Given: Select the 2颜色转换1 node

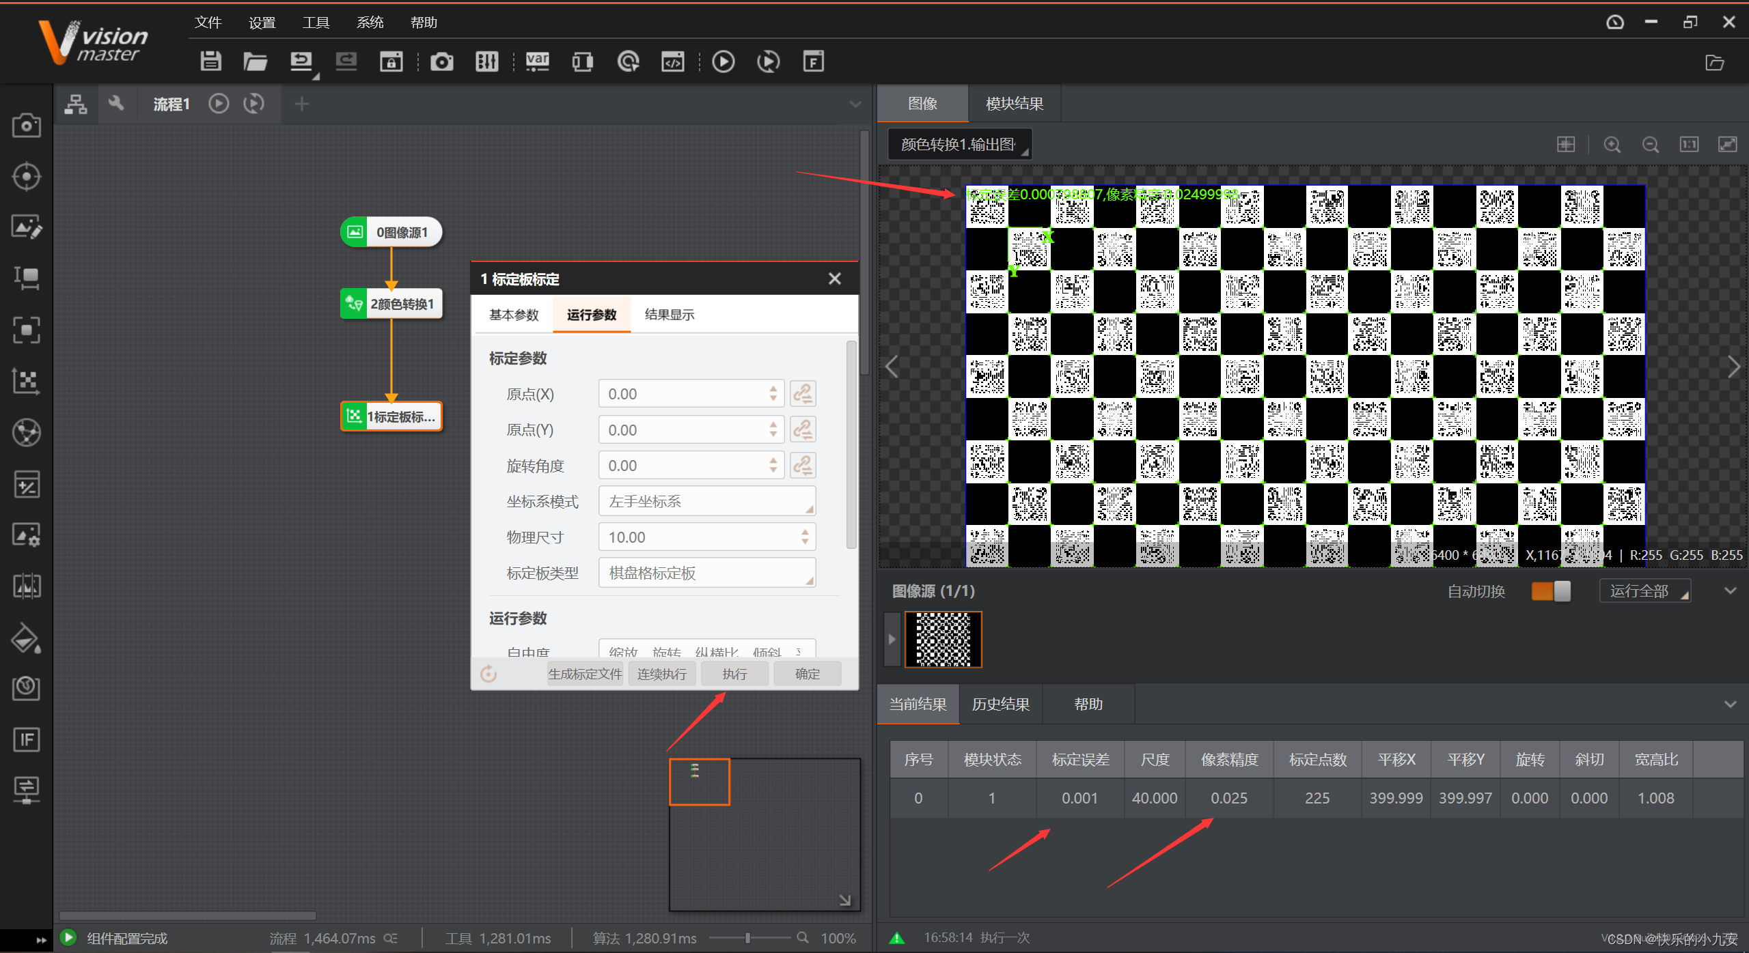Looking at the screenshot, I should tap(391, 304).
